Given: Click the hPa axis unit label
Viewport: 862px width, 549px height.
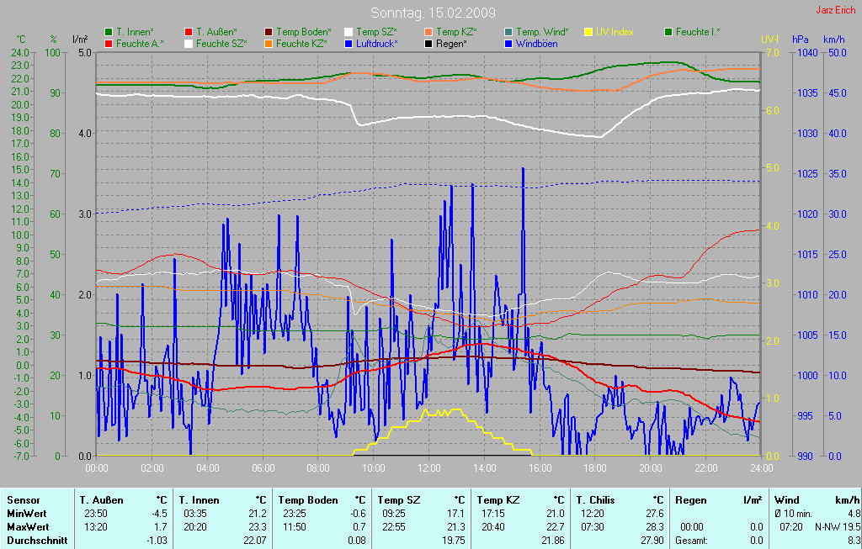Looking at the screenshot, I should coord(801,40).
